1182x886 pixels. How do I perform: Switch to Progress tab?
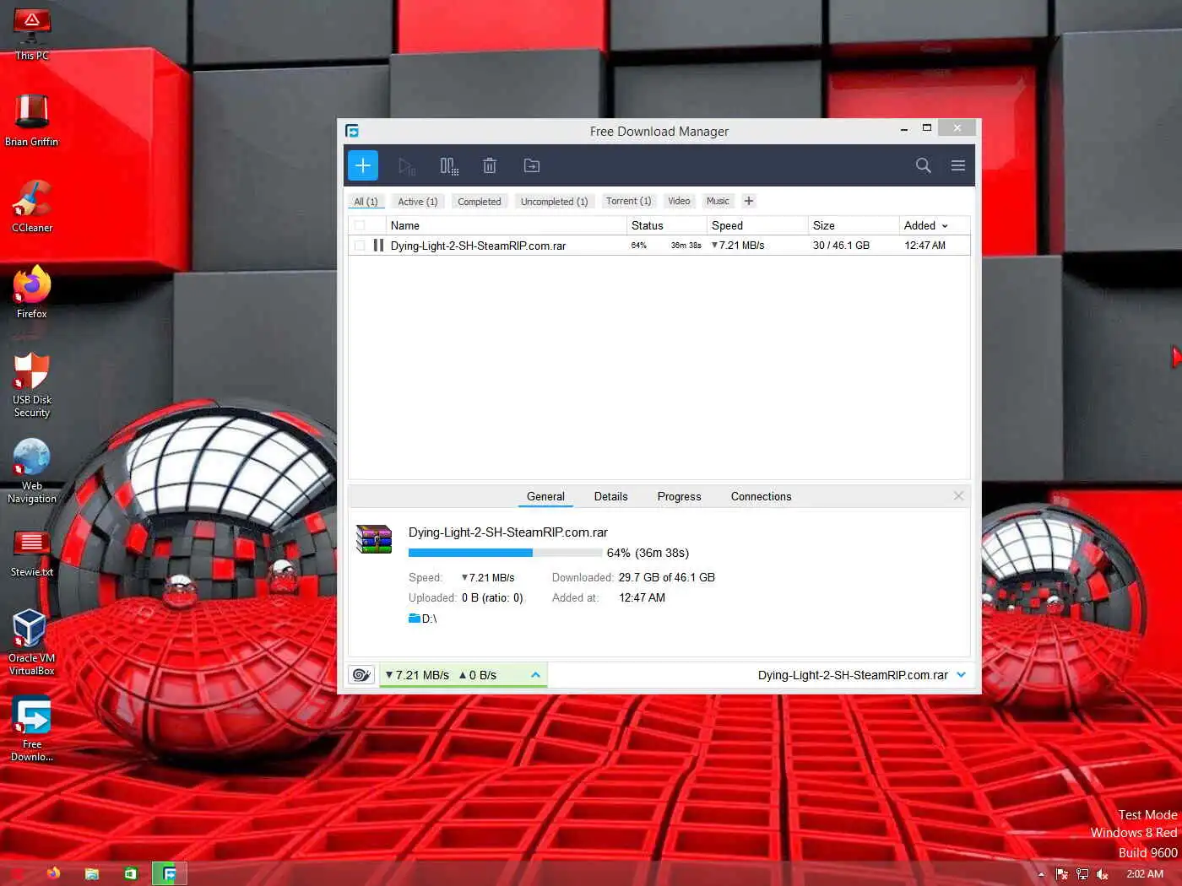click(680, 496)
